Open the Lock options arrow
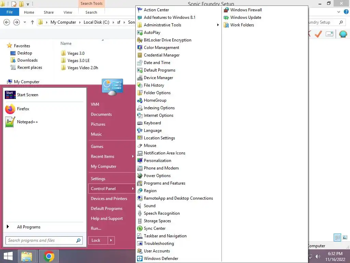The image size is (350, 263). coord(111,240)
